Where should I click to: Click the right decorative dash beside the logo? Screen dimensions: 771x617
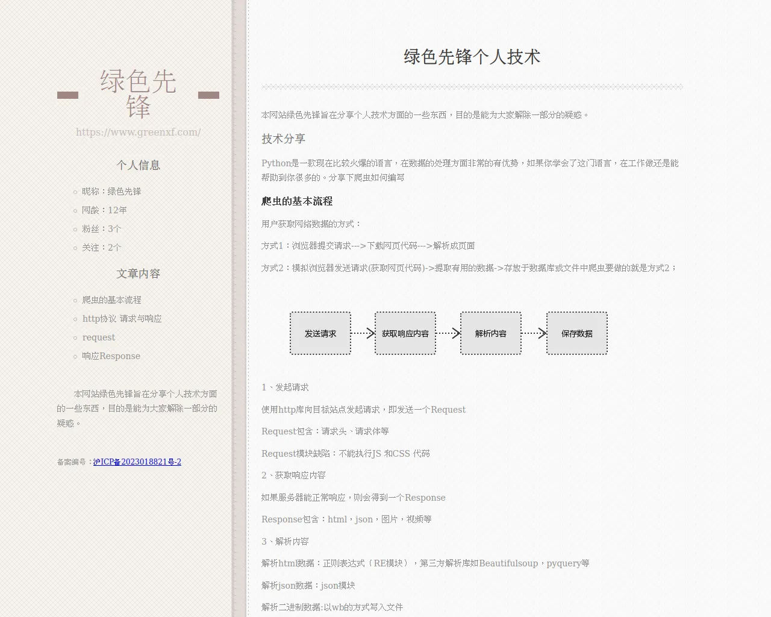pyautogui.click(x=209, y=94)
